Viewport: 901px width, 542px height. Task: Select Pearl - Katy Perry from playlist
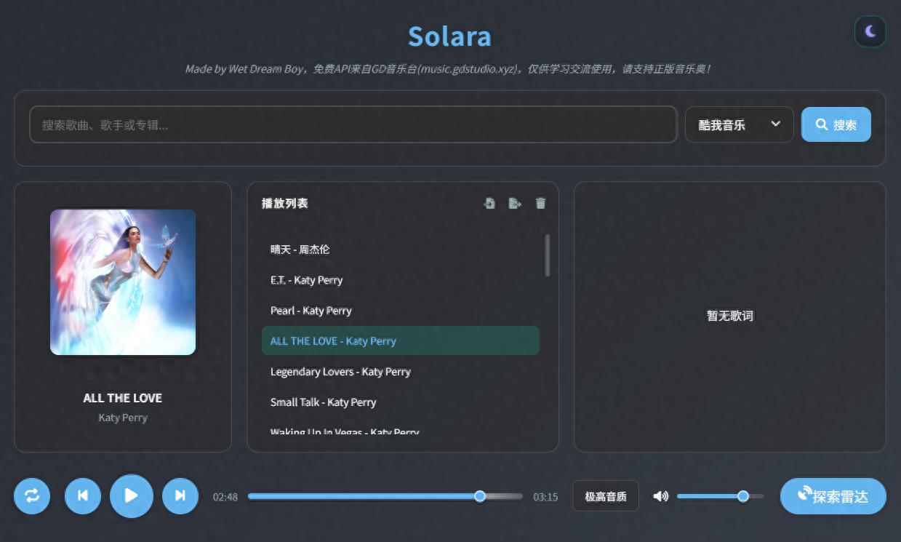[311, 310]
